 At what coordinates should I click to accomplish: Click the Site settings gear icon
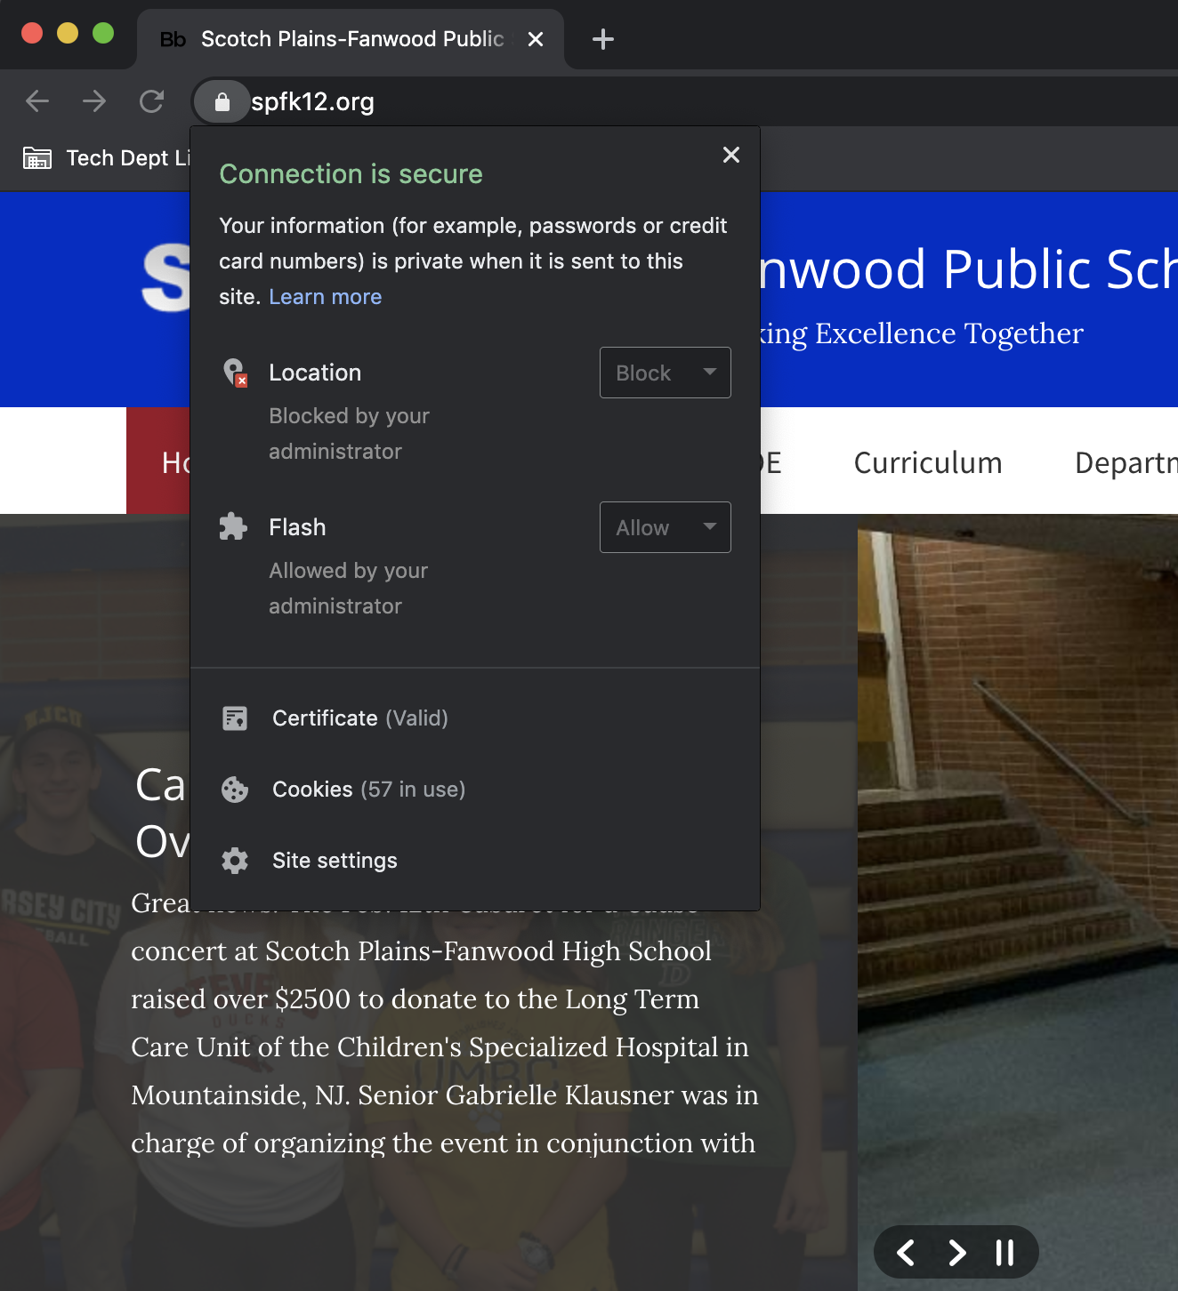(235, 861)
